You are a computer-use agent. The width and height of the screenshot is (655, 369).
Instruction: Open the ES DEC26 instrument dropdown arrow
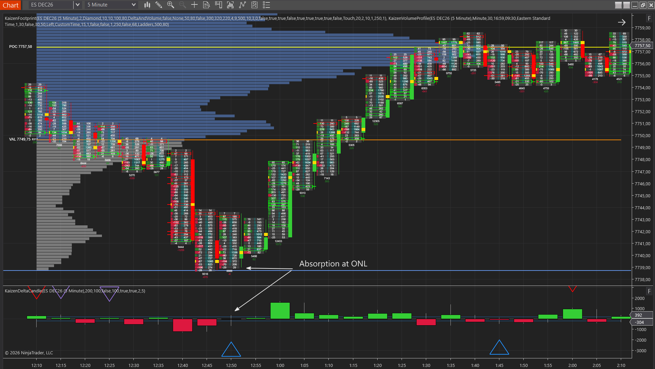78,5
